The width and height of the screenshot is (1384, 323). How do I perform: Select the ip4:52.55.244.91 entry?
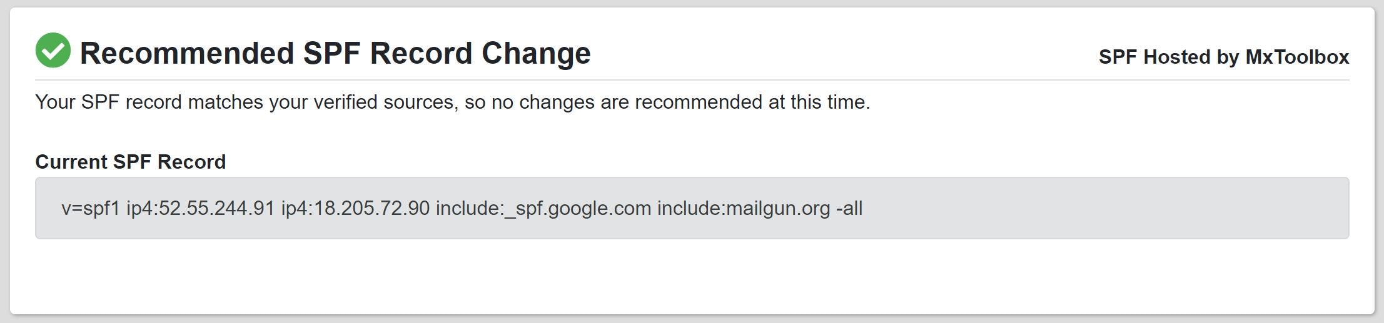[x=200, y=208]
